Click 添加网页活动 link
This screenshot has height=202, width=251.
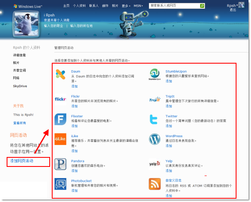click(x=22, y=161)
